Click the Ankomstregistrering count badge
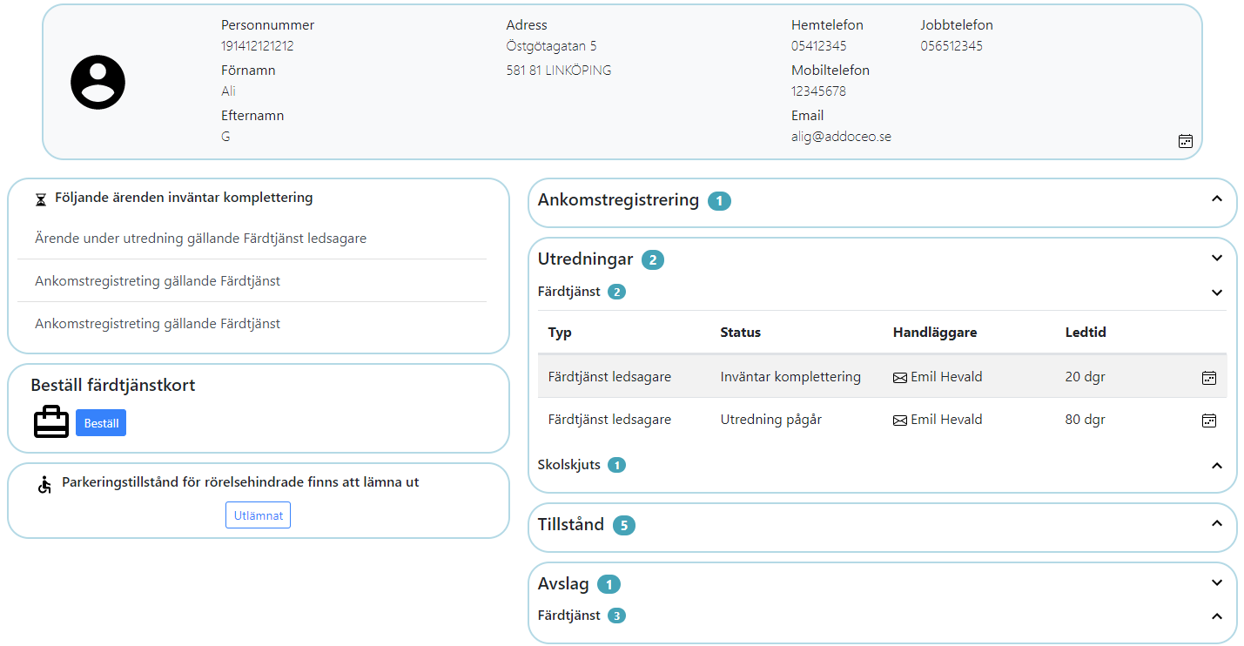This screenshot has width=1244, height=646. coord(719,201)
